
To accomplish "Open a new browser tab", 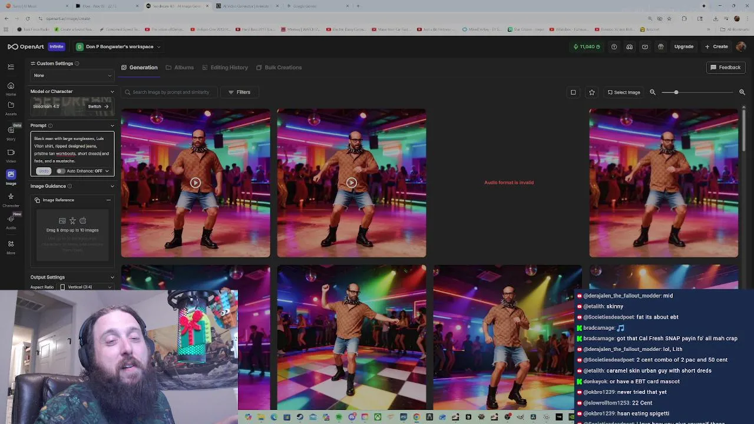I will (358, 6).
